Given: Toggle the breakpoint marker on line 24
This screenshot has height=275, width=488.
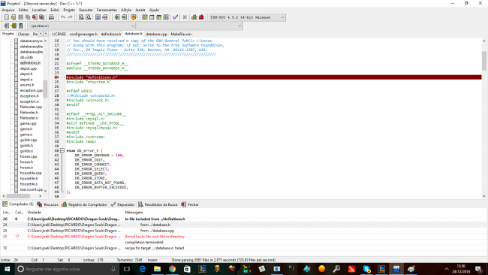Looking at the screenshot, I should tap(56, 77).
